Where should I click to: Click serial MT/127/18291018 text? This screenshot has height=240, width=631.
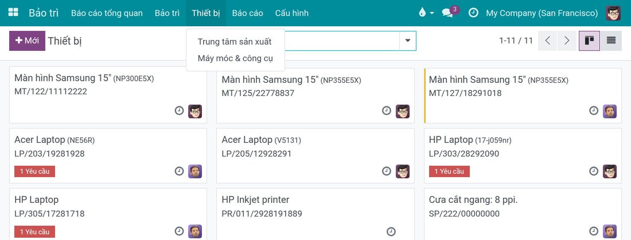[465, 93]
